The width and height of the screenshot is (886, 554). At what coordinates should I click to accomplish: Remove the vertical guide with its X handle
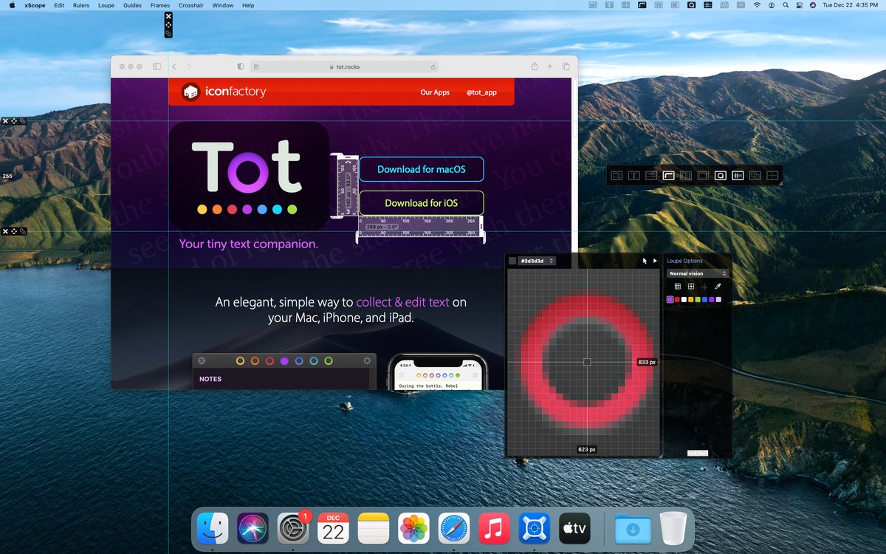click(x=168, y=16)
